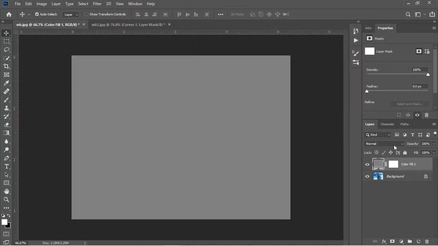Image resolution: width=438 pixels, height=246 pixels.
Task: Select the Clone Stamp tool
Action: 6,108
